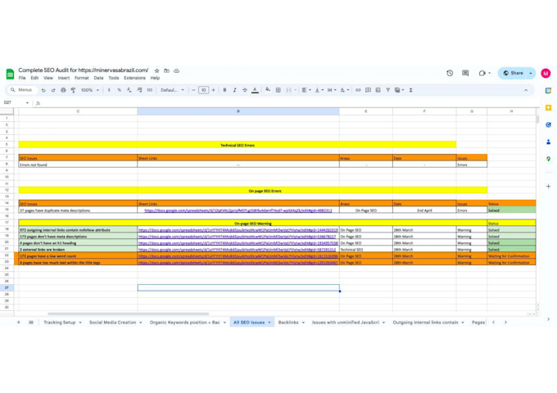The width and height of the screenshot is (557, 393).
Task: Print the spreadsheet via printer icon
Action: pos(63,90)
